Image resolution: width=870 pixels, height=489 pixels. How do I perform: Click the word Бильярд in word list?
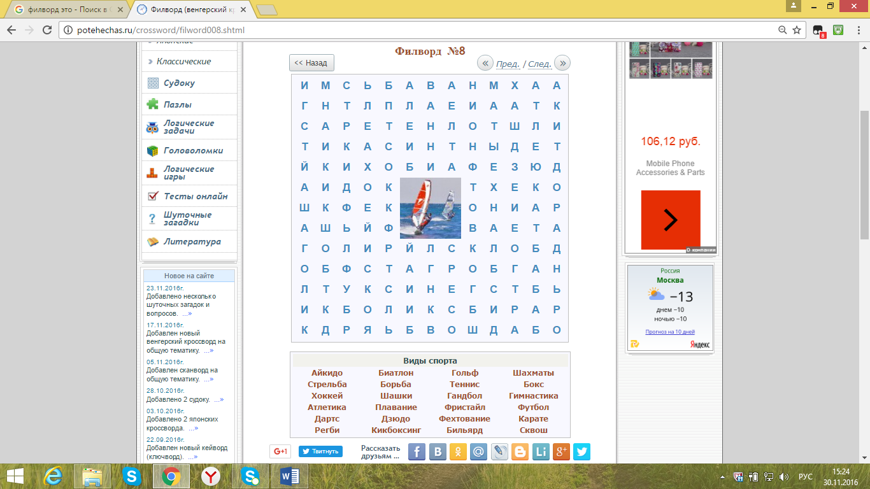pyautogui.click(x=465, y=430)
